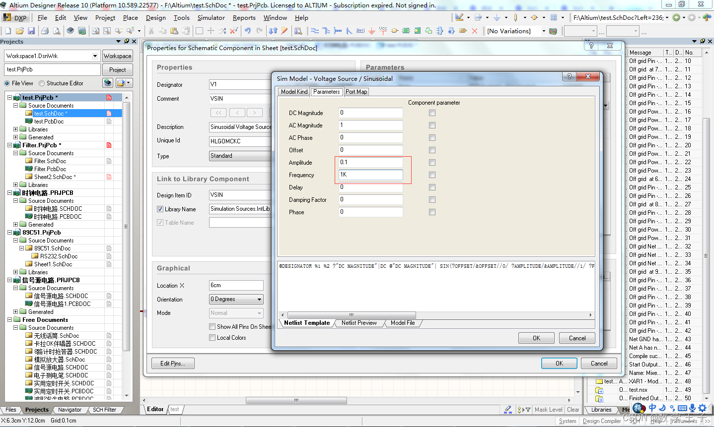Viewport: 714px width, 427px height.
Task: Switch to the Port Map tab
Action: point(357,92)
